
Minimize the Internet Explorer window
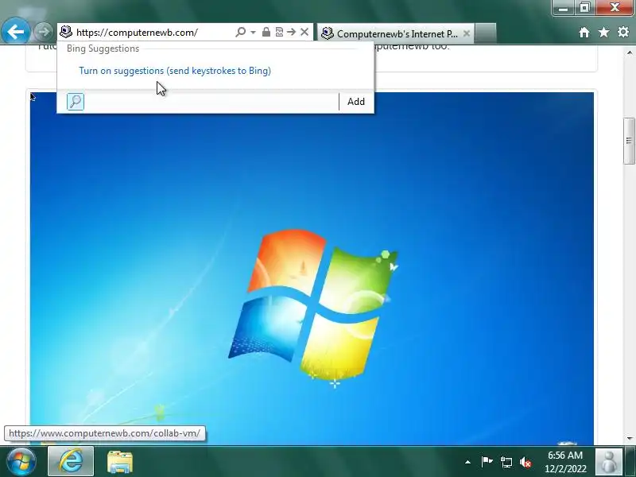tap(563, 8)
